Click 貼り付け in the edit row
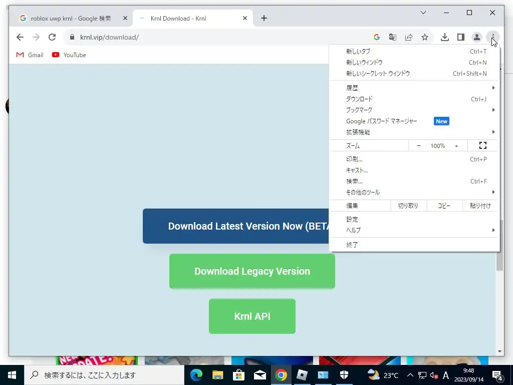The image size is (513, 385). tap(480, 206)
